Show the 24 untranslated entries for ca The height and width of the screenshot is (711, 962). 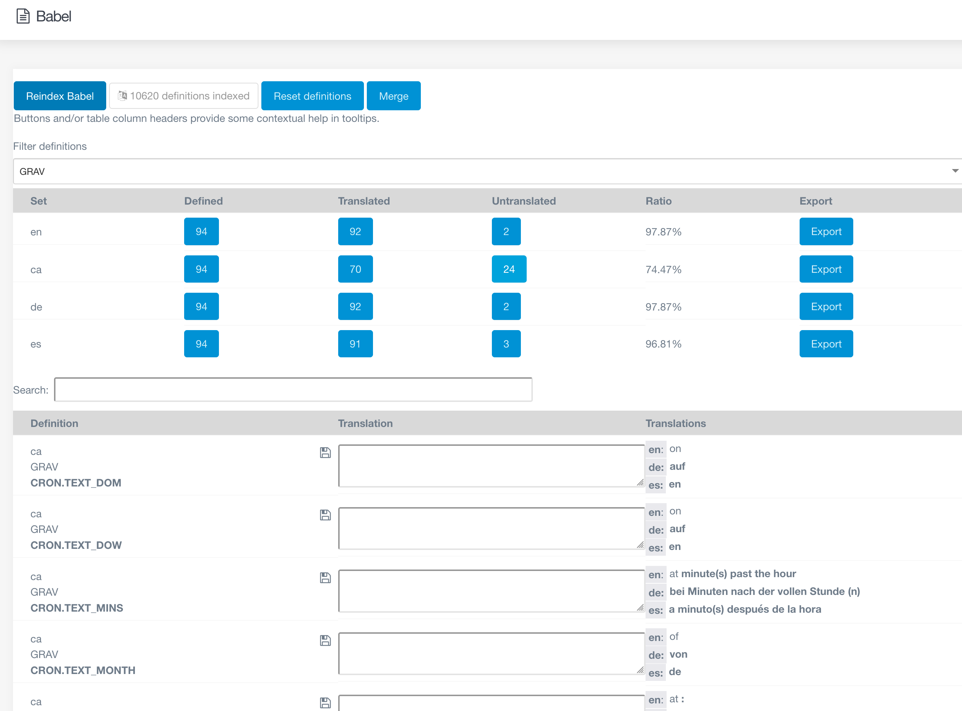tap(509, 269)
